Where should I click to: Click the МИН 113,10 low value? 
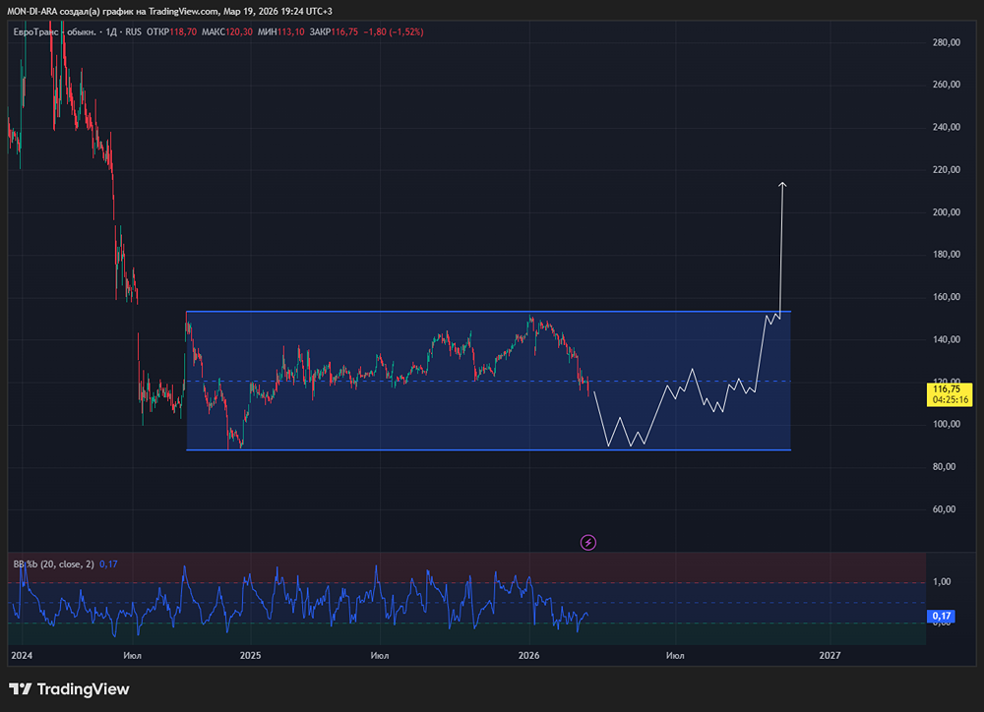point(281,32)
